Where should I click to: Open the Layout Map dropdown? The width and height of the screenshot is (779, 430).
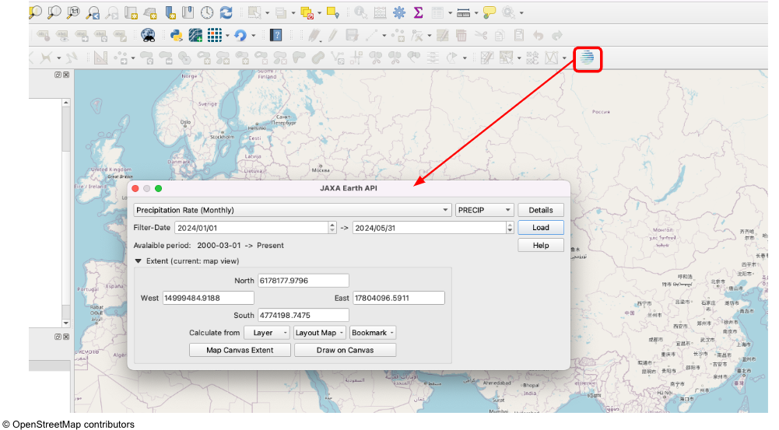[x=320, y=333]
